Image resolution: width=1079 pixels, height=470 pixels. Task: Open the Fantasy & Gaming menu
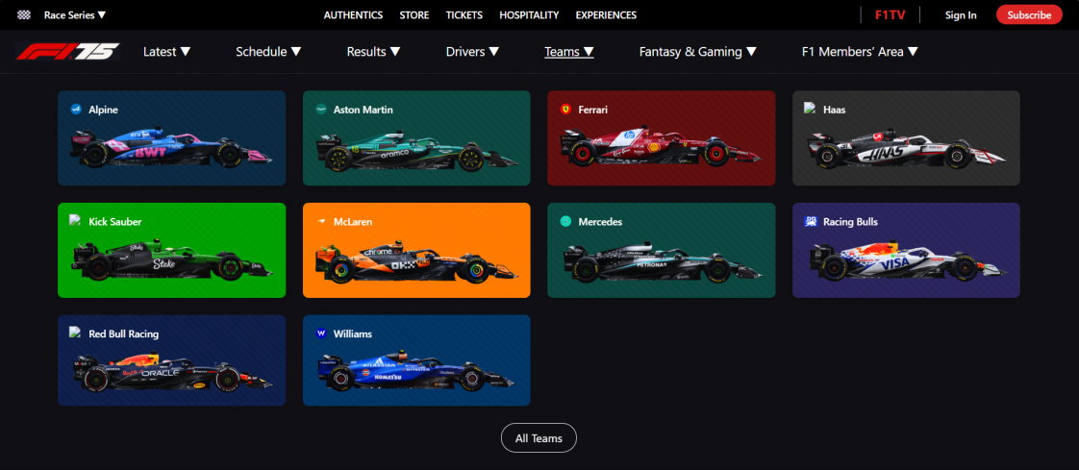pyautogui.click(x=698, y=52)
